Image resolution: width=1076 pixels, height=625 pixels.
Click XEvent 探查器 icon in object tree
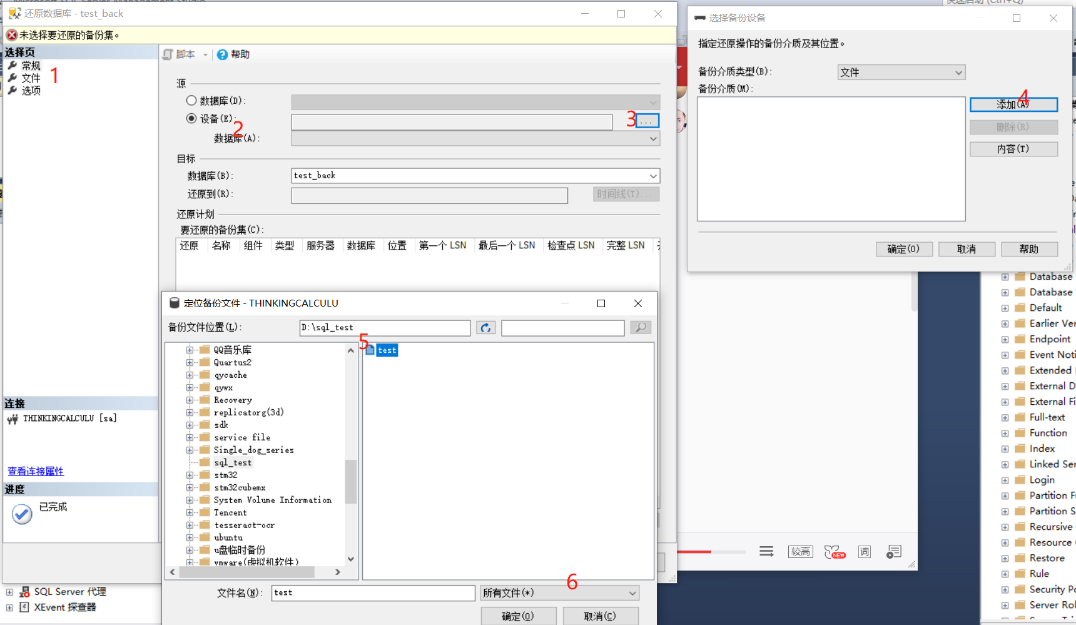pos(24,607)
